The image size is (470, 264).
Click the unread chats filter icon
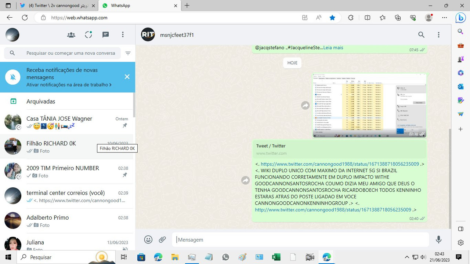[x=128, y=53]
